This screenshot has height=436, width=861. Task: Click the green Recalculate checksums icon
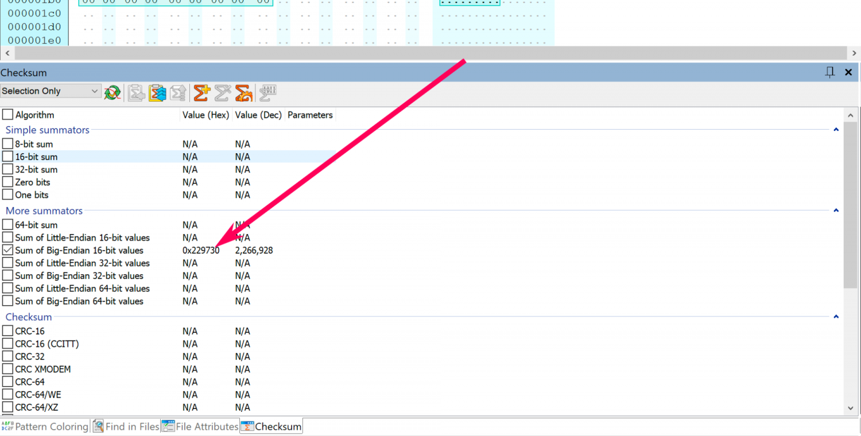pyautogui.click(x=113, y=92)
